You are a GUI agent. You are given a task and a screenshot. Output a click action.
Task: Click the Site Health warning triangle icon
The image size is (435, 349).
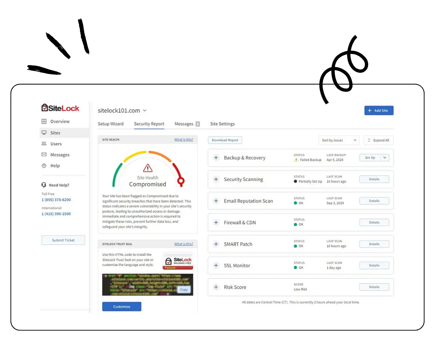148,168
